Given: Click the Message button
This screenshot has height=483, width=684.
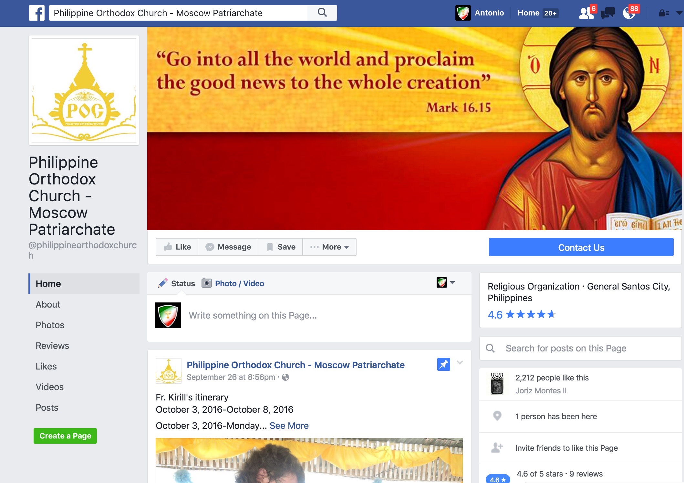Looking at the screenshot, I should point(228,247).
